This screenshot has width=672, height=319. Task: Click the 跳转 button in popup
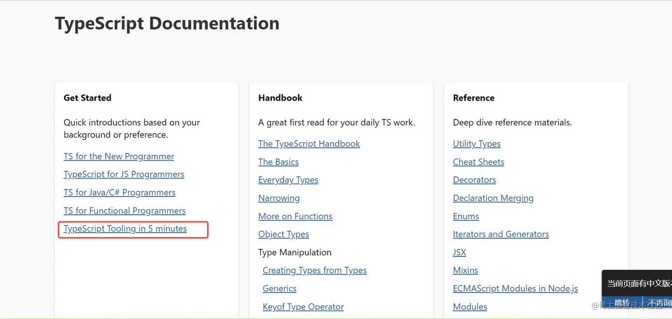(x=622, y=303)
